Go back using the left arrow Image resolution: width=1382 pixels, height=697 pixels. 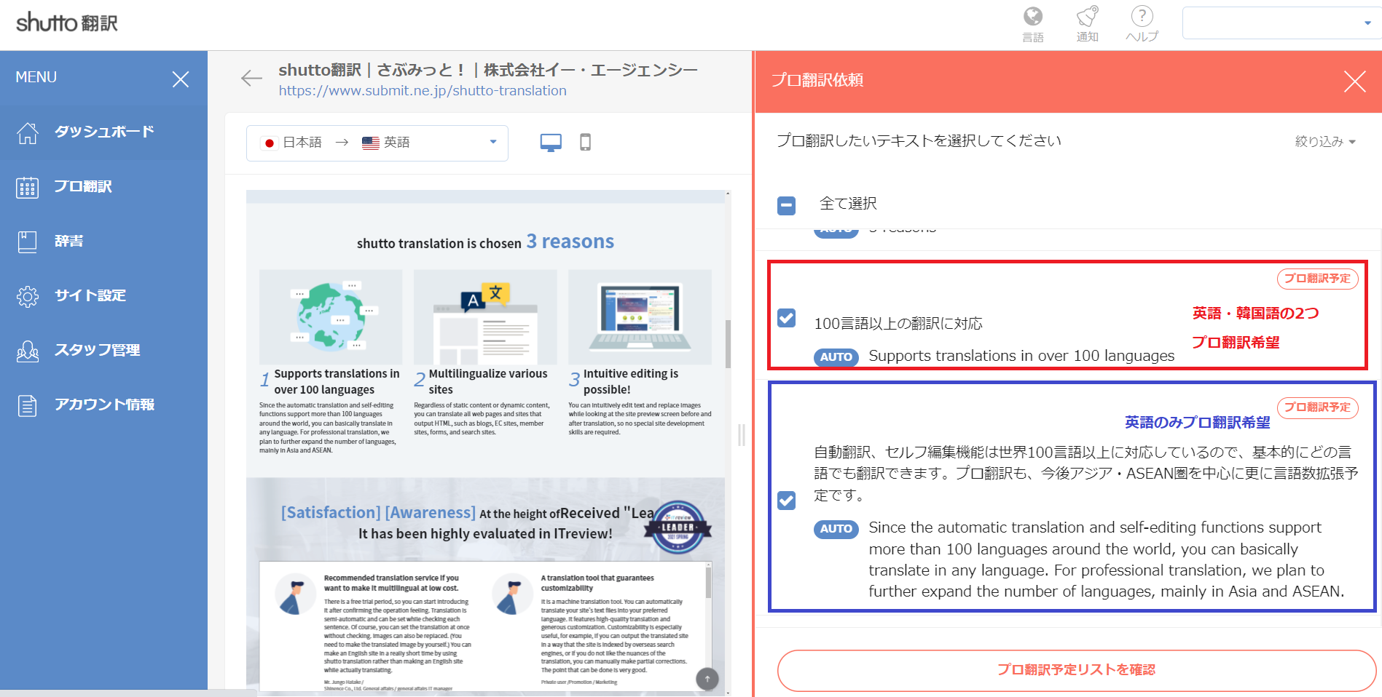tap(251, 78)
